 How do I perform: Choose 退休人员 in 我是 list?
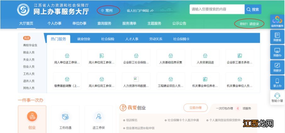(x=29, y=81)
